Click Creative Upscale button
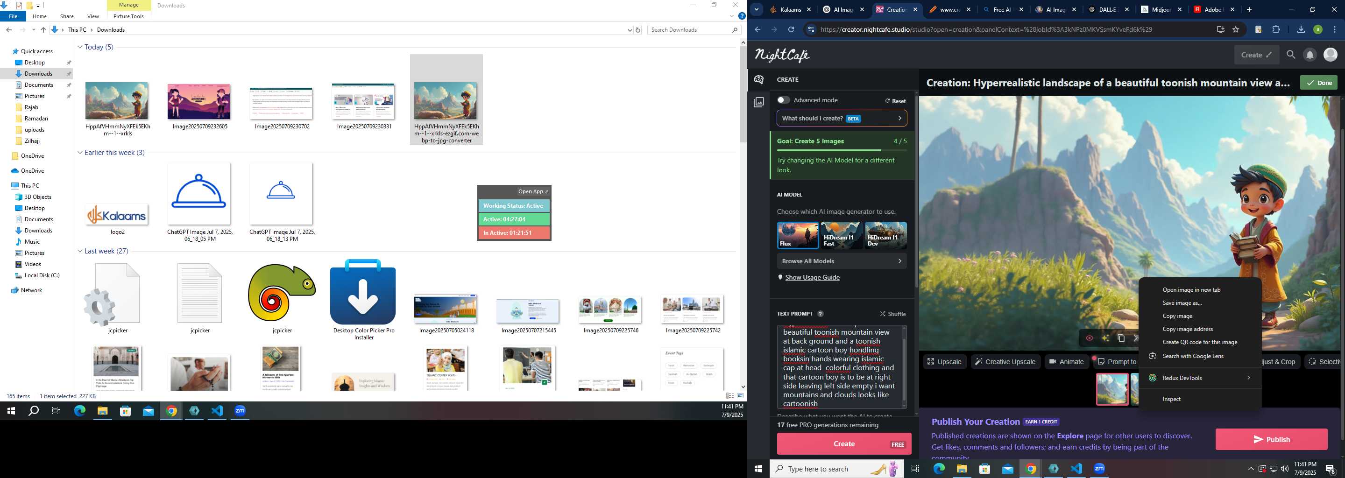 point(1005,362)
